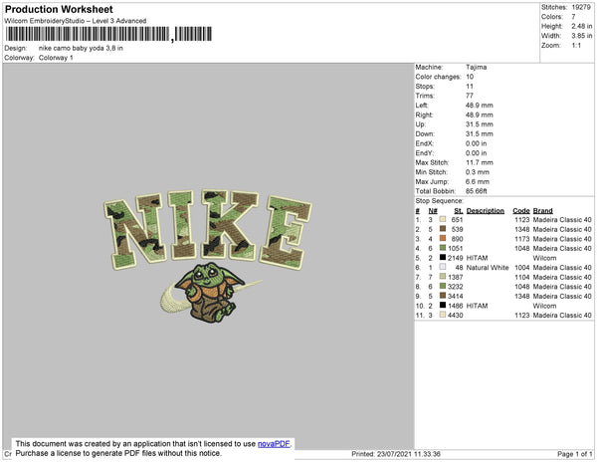Click the Min Stitch value 0.3 mm
The height and width of the screenshot is (462, 597).
pyautogui.click(x=478, y=172)
